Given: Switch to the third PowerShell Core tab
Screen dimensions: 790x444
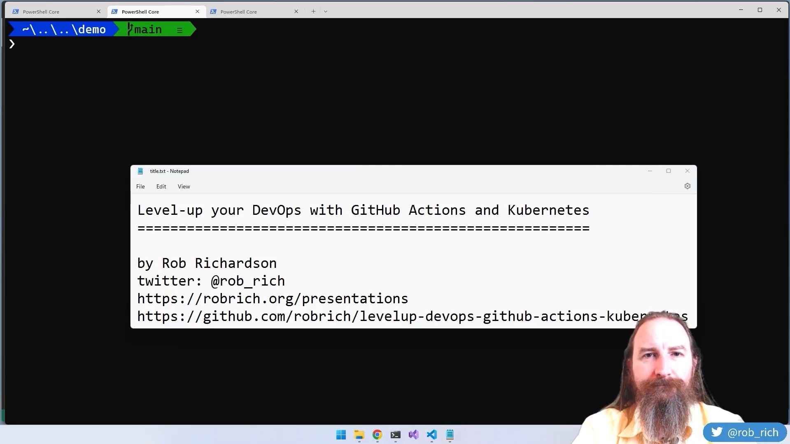Looking at the screenshot, I should (x=255, y=12).
